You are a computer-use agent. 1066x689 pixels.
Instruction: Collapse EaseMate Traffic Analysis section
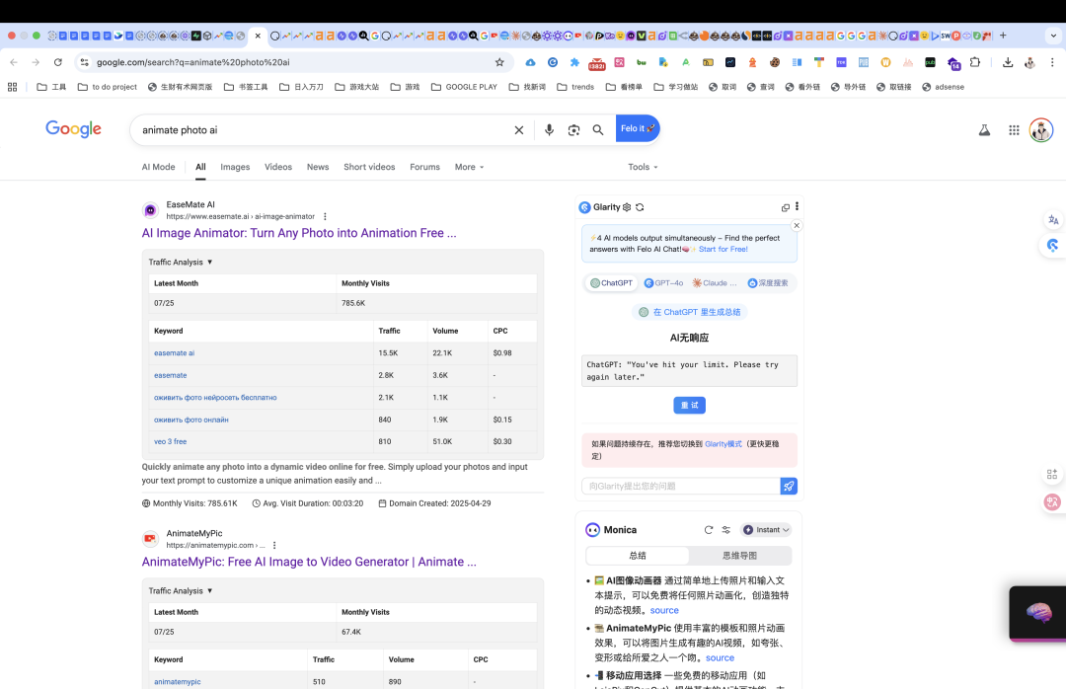[x=181, y=262]
